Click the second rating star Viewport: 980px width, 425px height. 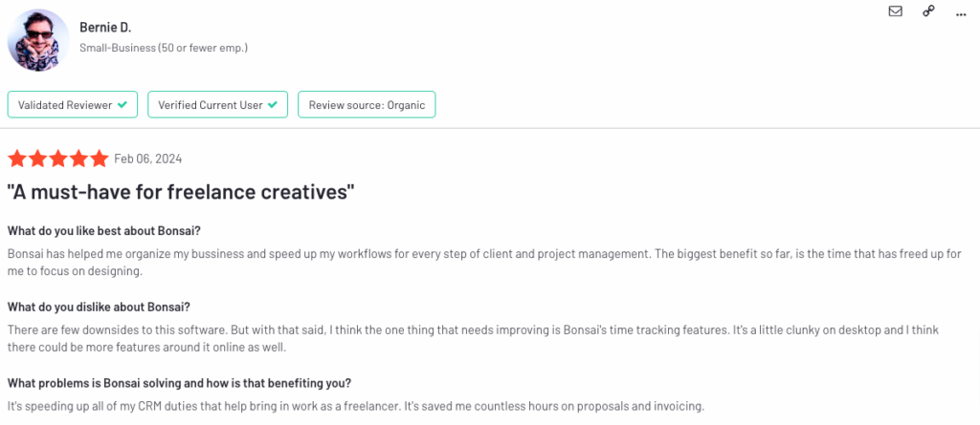(37, 159)
